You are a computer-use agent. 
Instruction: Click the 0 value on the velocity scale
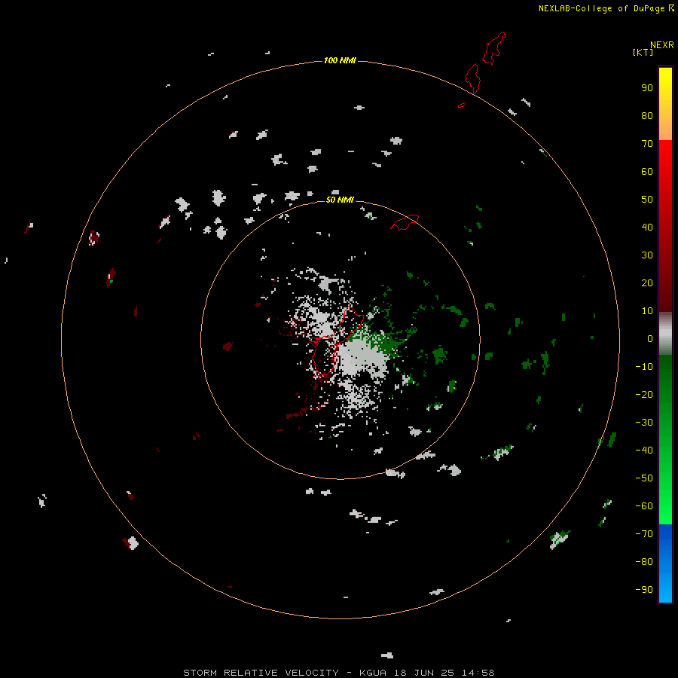(650, 339)
